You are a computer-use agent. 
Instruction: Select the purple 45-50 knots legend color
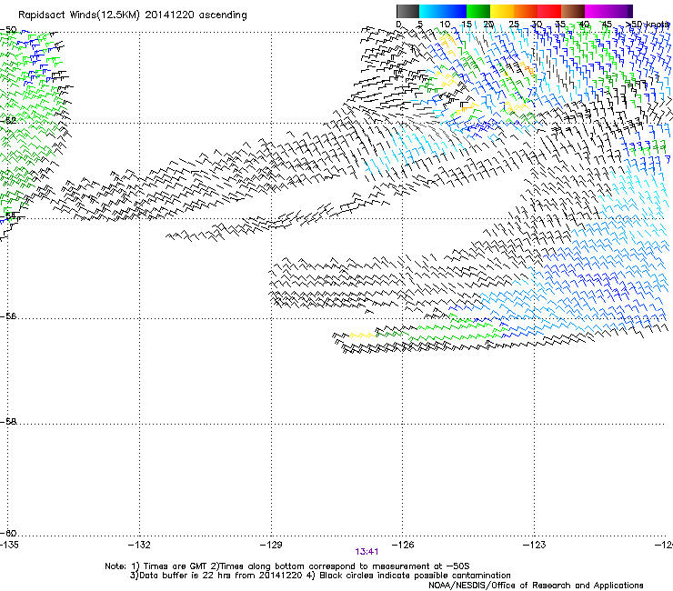(x=620, y=11)
